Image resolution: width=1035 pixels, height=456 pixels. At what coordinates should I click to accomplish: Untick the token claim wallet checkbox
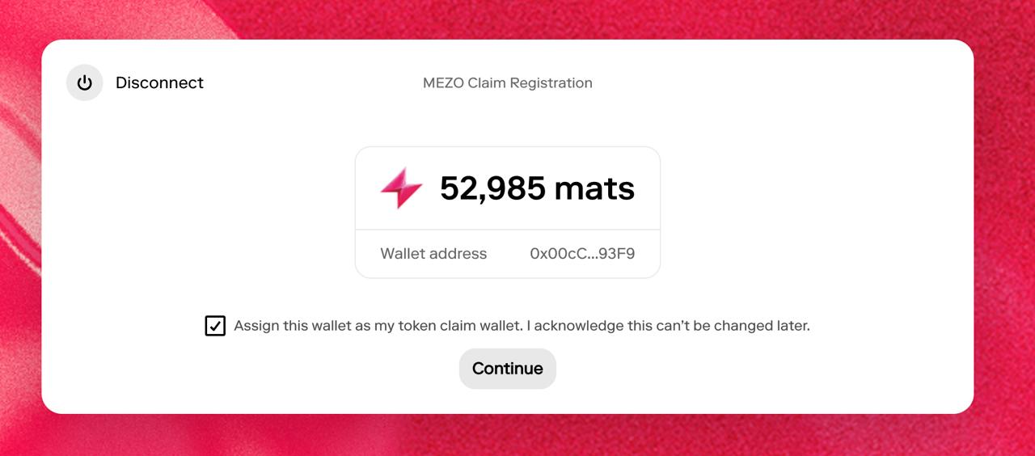click(215, 326)
